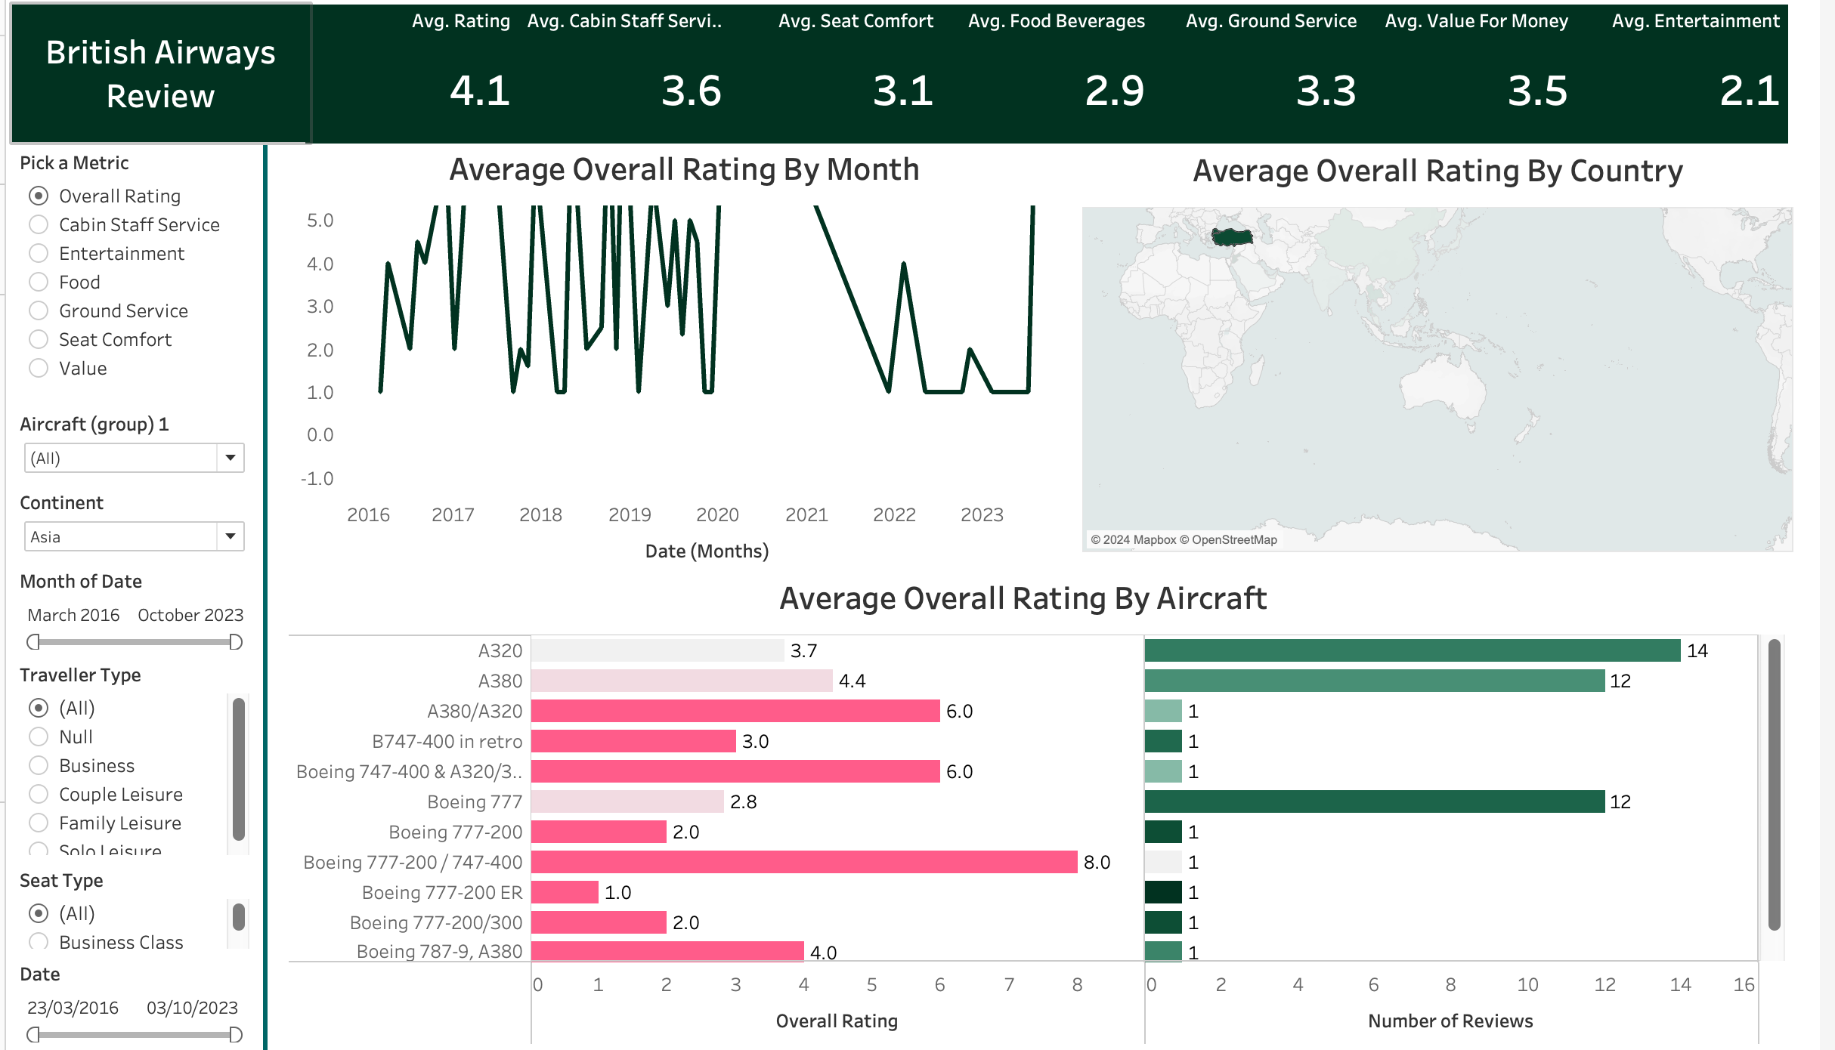This screenshot has width=1835, height=1050.
Task: Set Seat Type to Business Class
Action: coord(39,942)
